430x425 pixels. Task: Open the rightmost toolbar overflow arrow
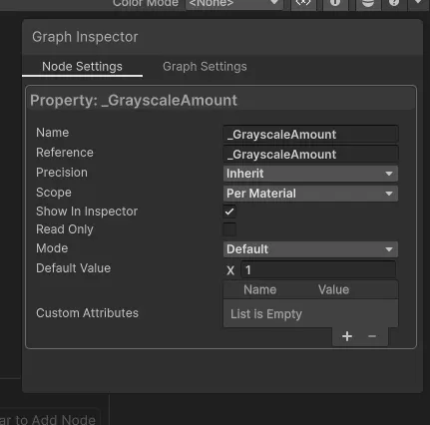coord(418,3)
